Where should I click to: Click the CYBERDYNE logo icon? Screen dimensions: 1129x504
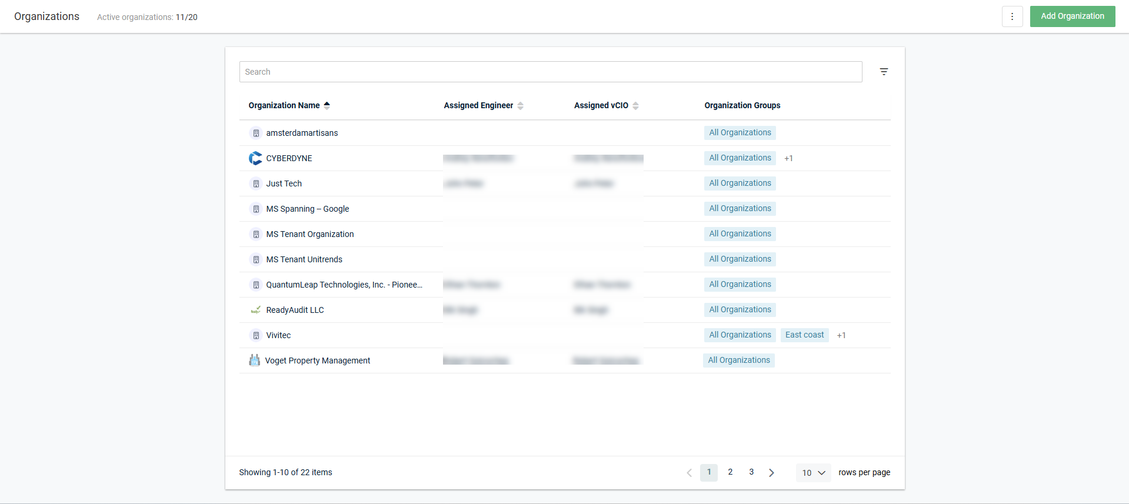pos(255,158)
